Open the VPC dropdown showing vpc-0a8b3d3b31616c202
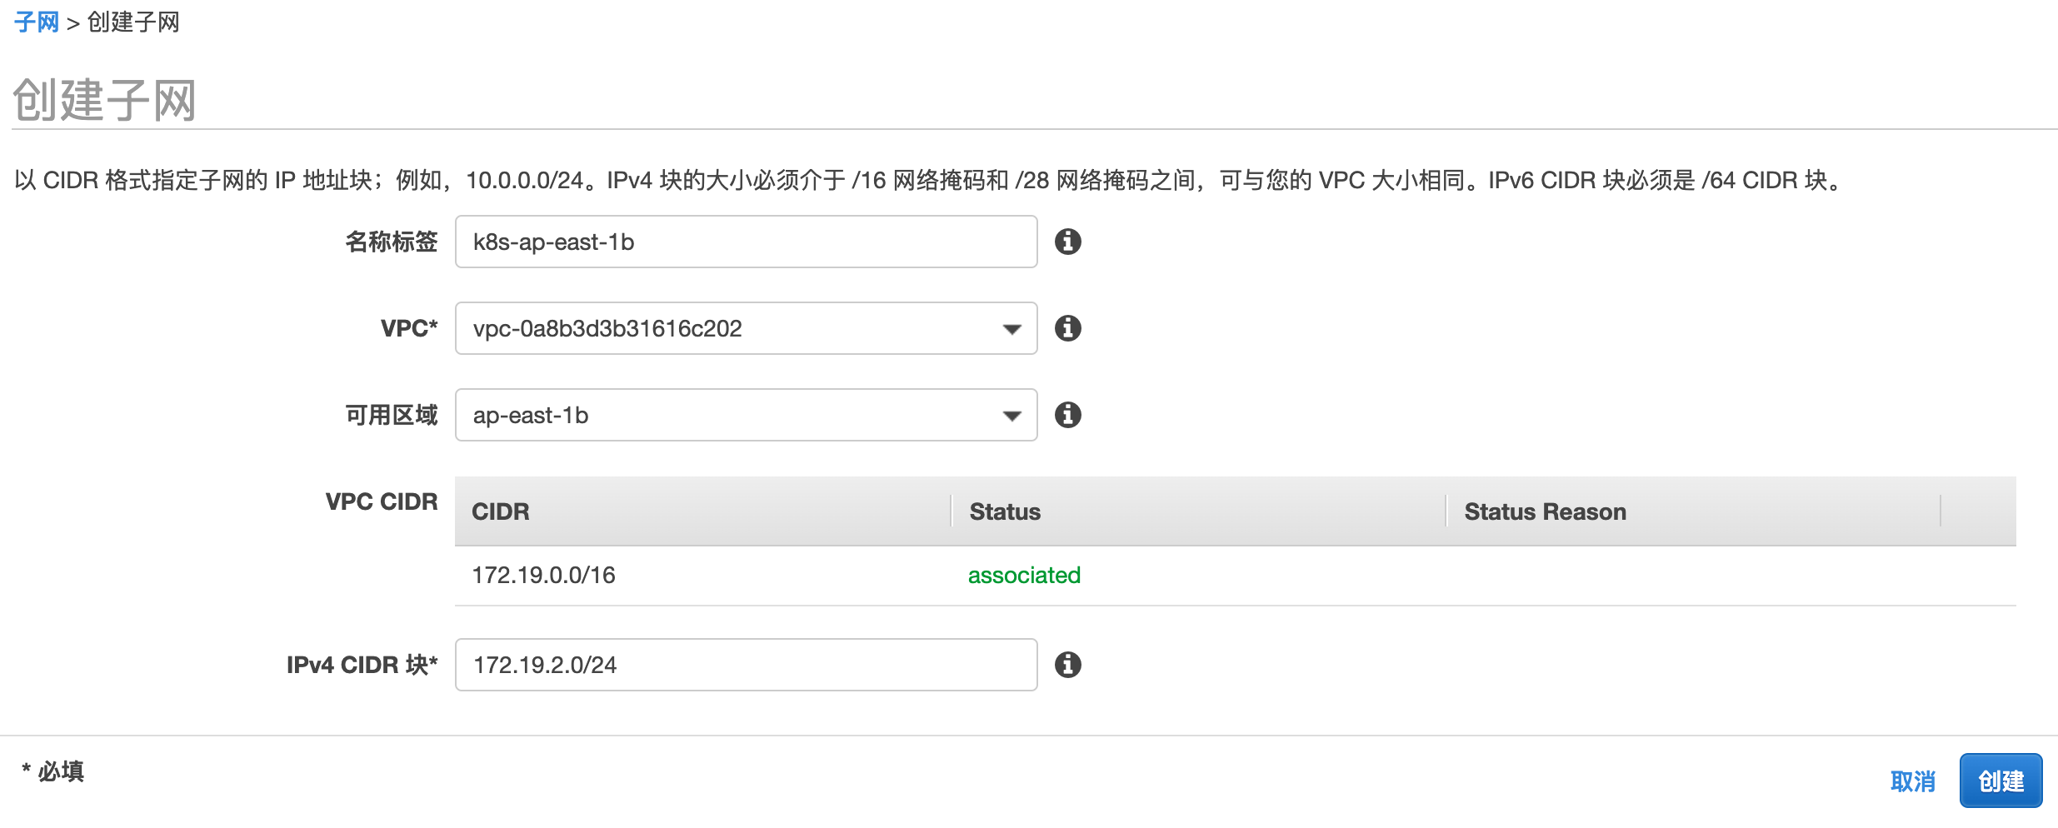 click(x=746, y=328)
